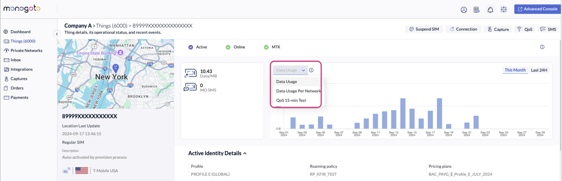The height and width of the screenshot is (181, 562).
Task: Collapse the Active Identity Details section
Action: tap(245, 153)
